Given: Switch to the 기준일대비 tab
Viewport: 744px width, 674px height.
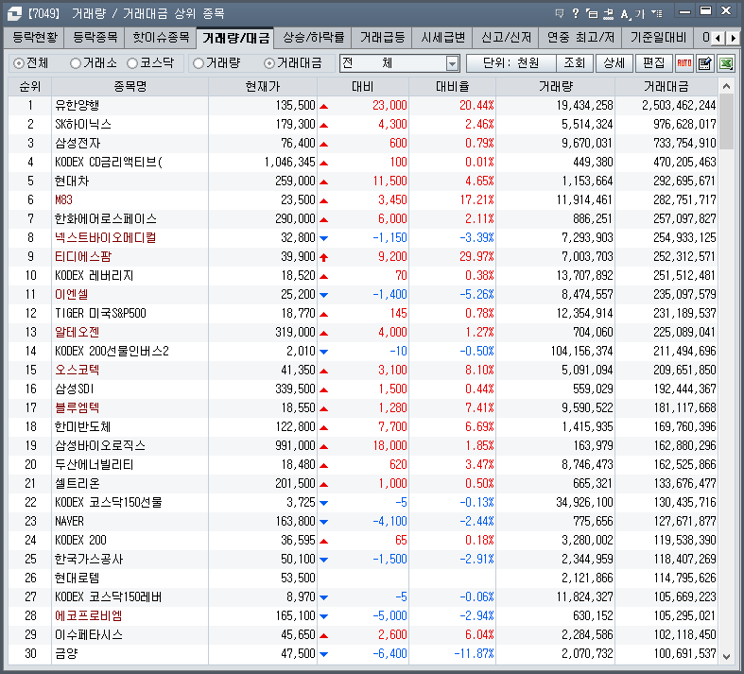Looking at the screenshot, I should tap(658, 38).
